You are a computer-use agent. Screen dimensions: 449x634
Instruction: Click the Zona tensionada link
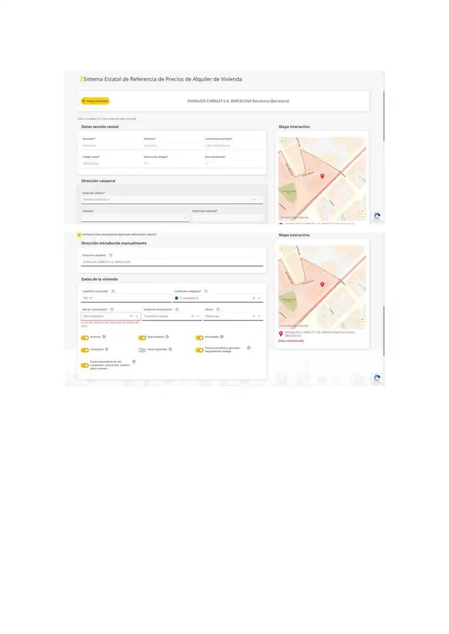point(291,340)
